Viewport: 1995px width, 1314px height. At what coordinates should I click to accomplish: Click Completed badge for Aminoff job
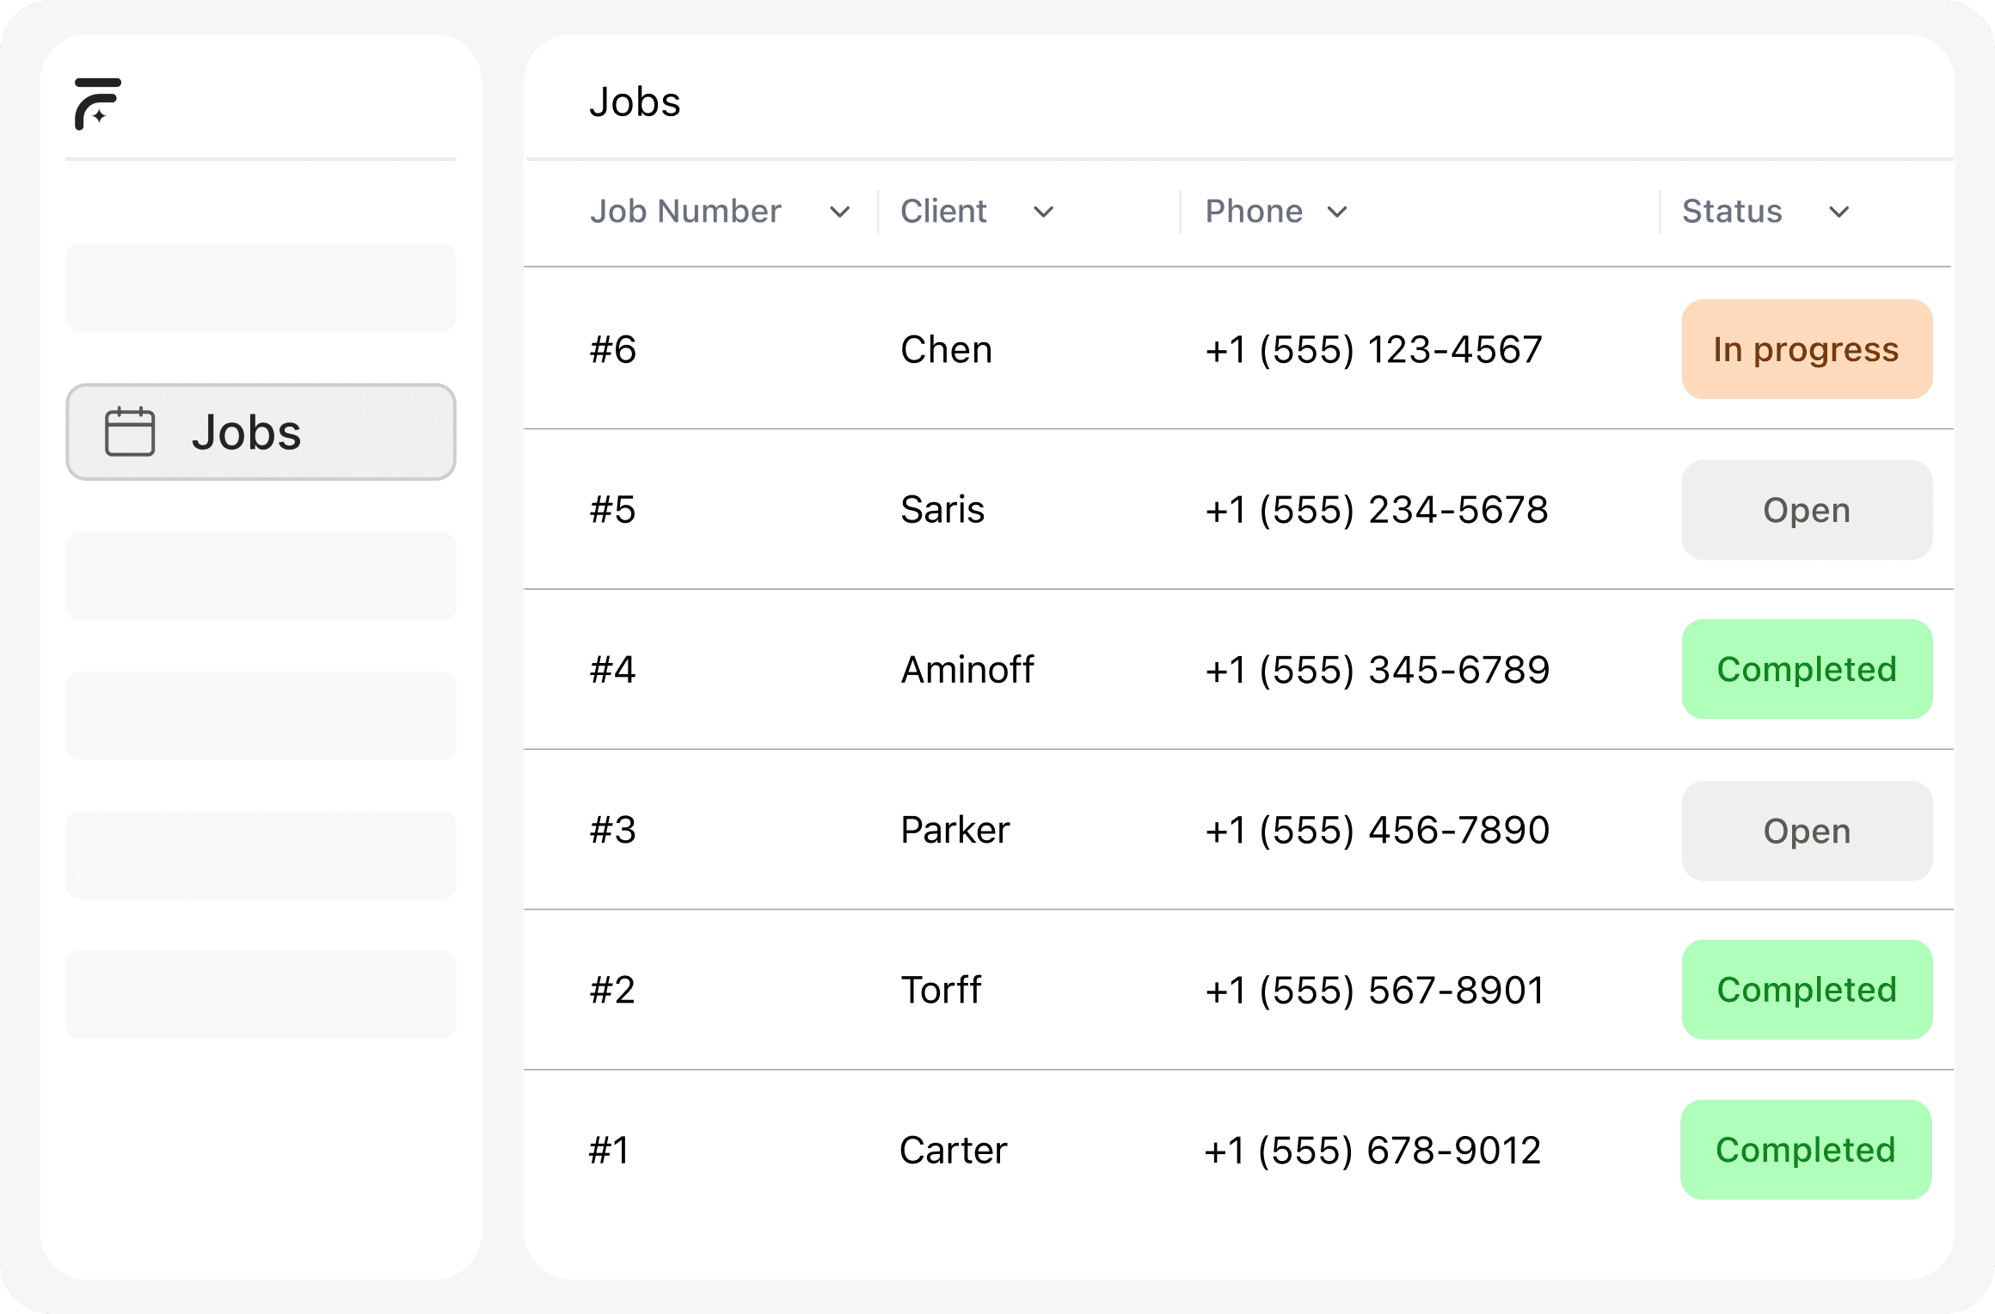coord(1806,669)
